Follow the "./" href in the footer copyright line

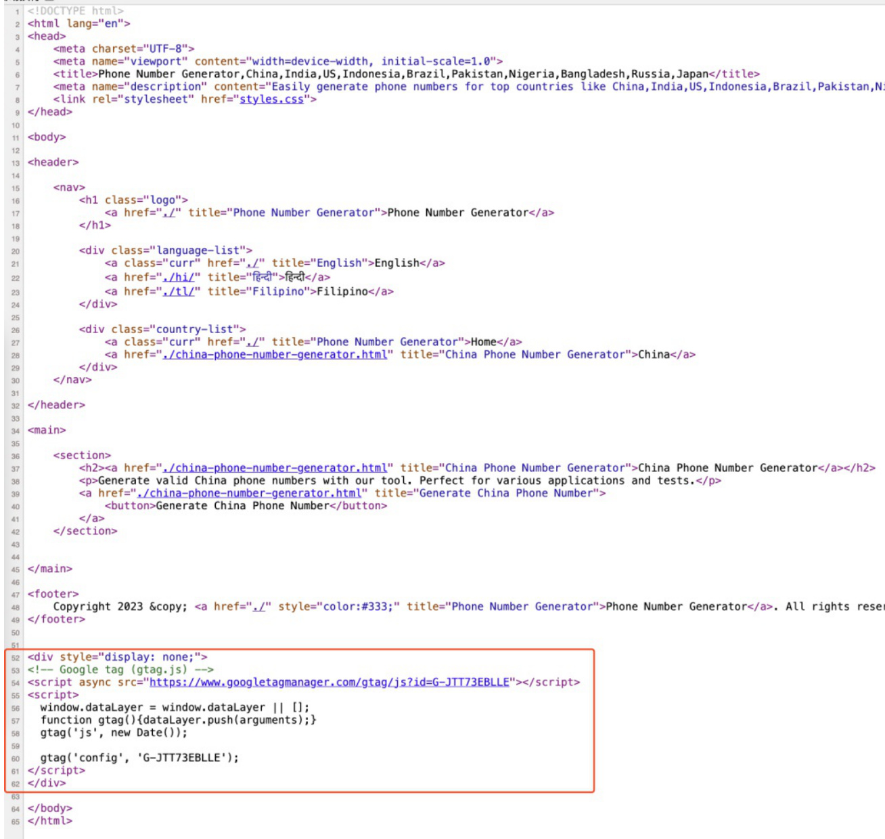pyautogui.click(x=259, y=607)
